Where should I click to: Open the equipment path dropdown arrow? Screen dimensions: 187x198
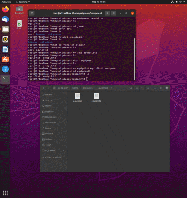pyautogui.click(x=111, y=88)
